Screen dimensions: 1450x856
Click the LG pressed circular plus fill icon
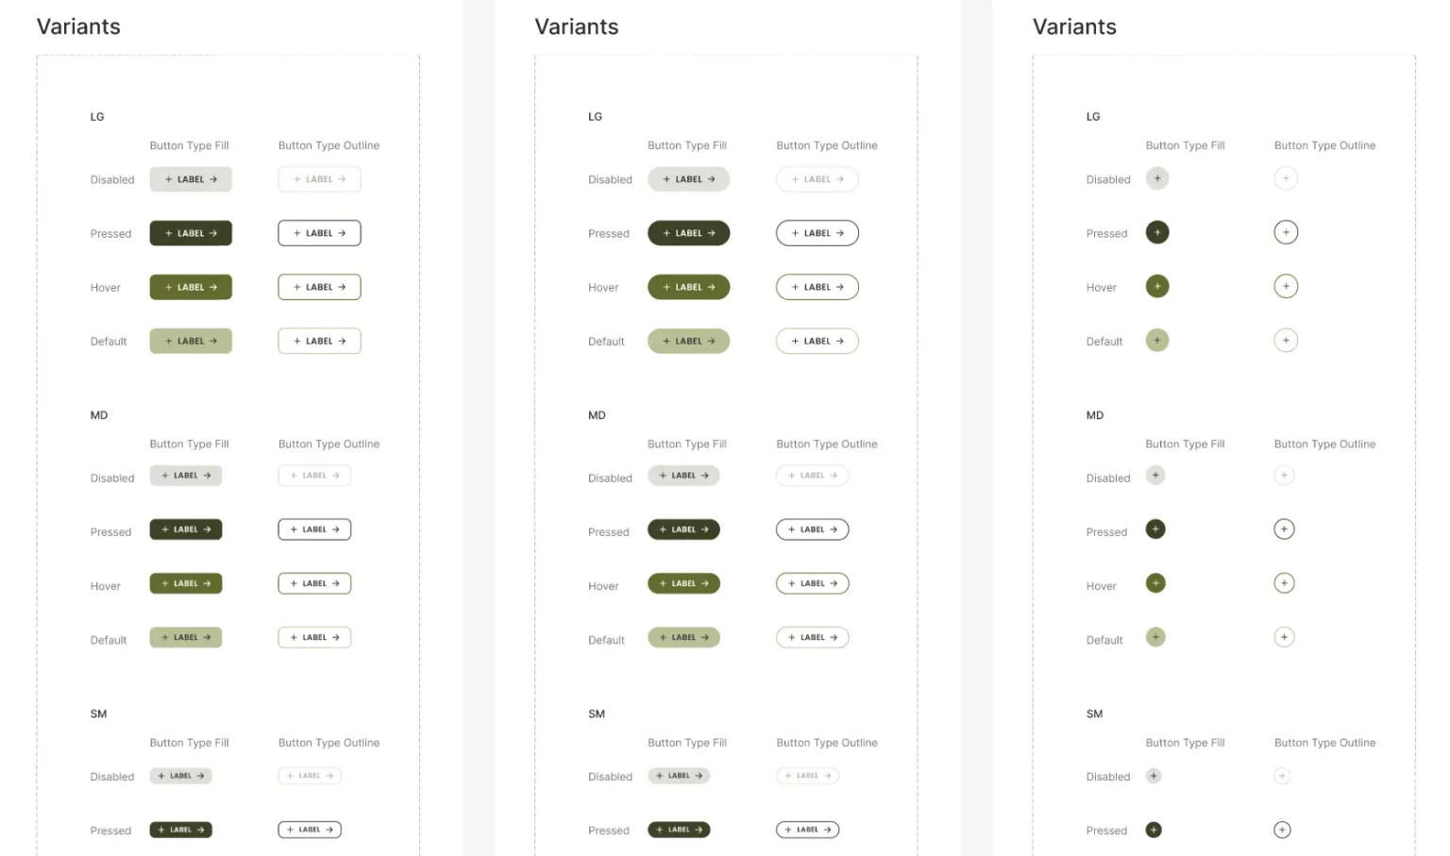(1157, 232)
